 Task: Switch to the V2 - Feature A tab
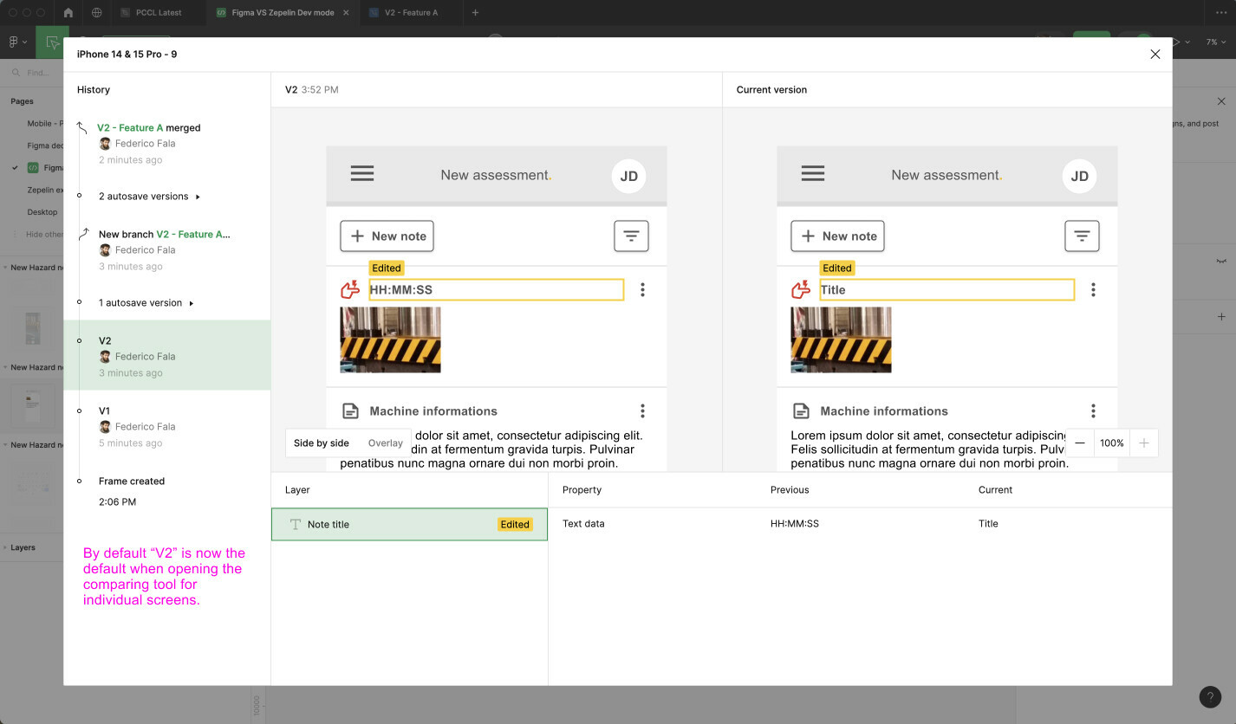(412, 13)
